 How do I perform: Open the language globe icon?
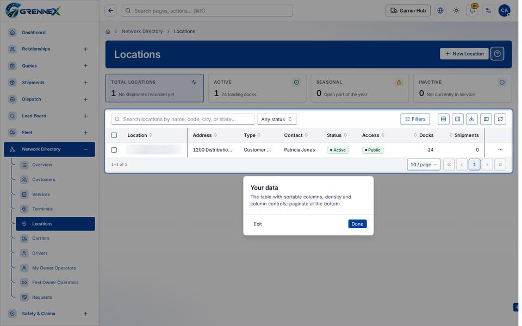tap(440, 11)
